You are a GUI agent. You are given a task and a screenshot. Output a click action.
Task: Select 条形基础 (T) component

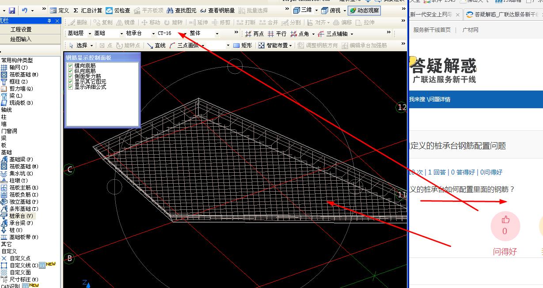20,208
